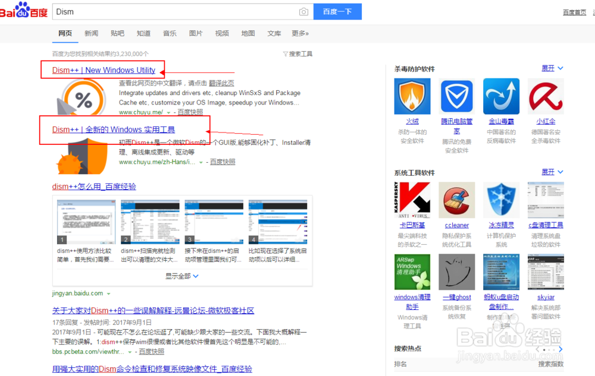Go to next page of 搜索热点
Screen dimensions: 595x376
[560, 349]
